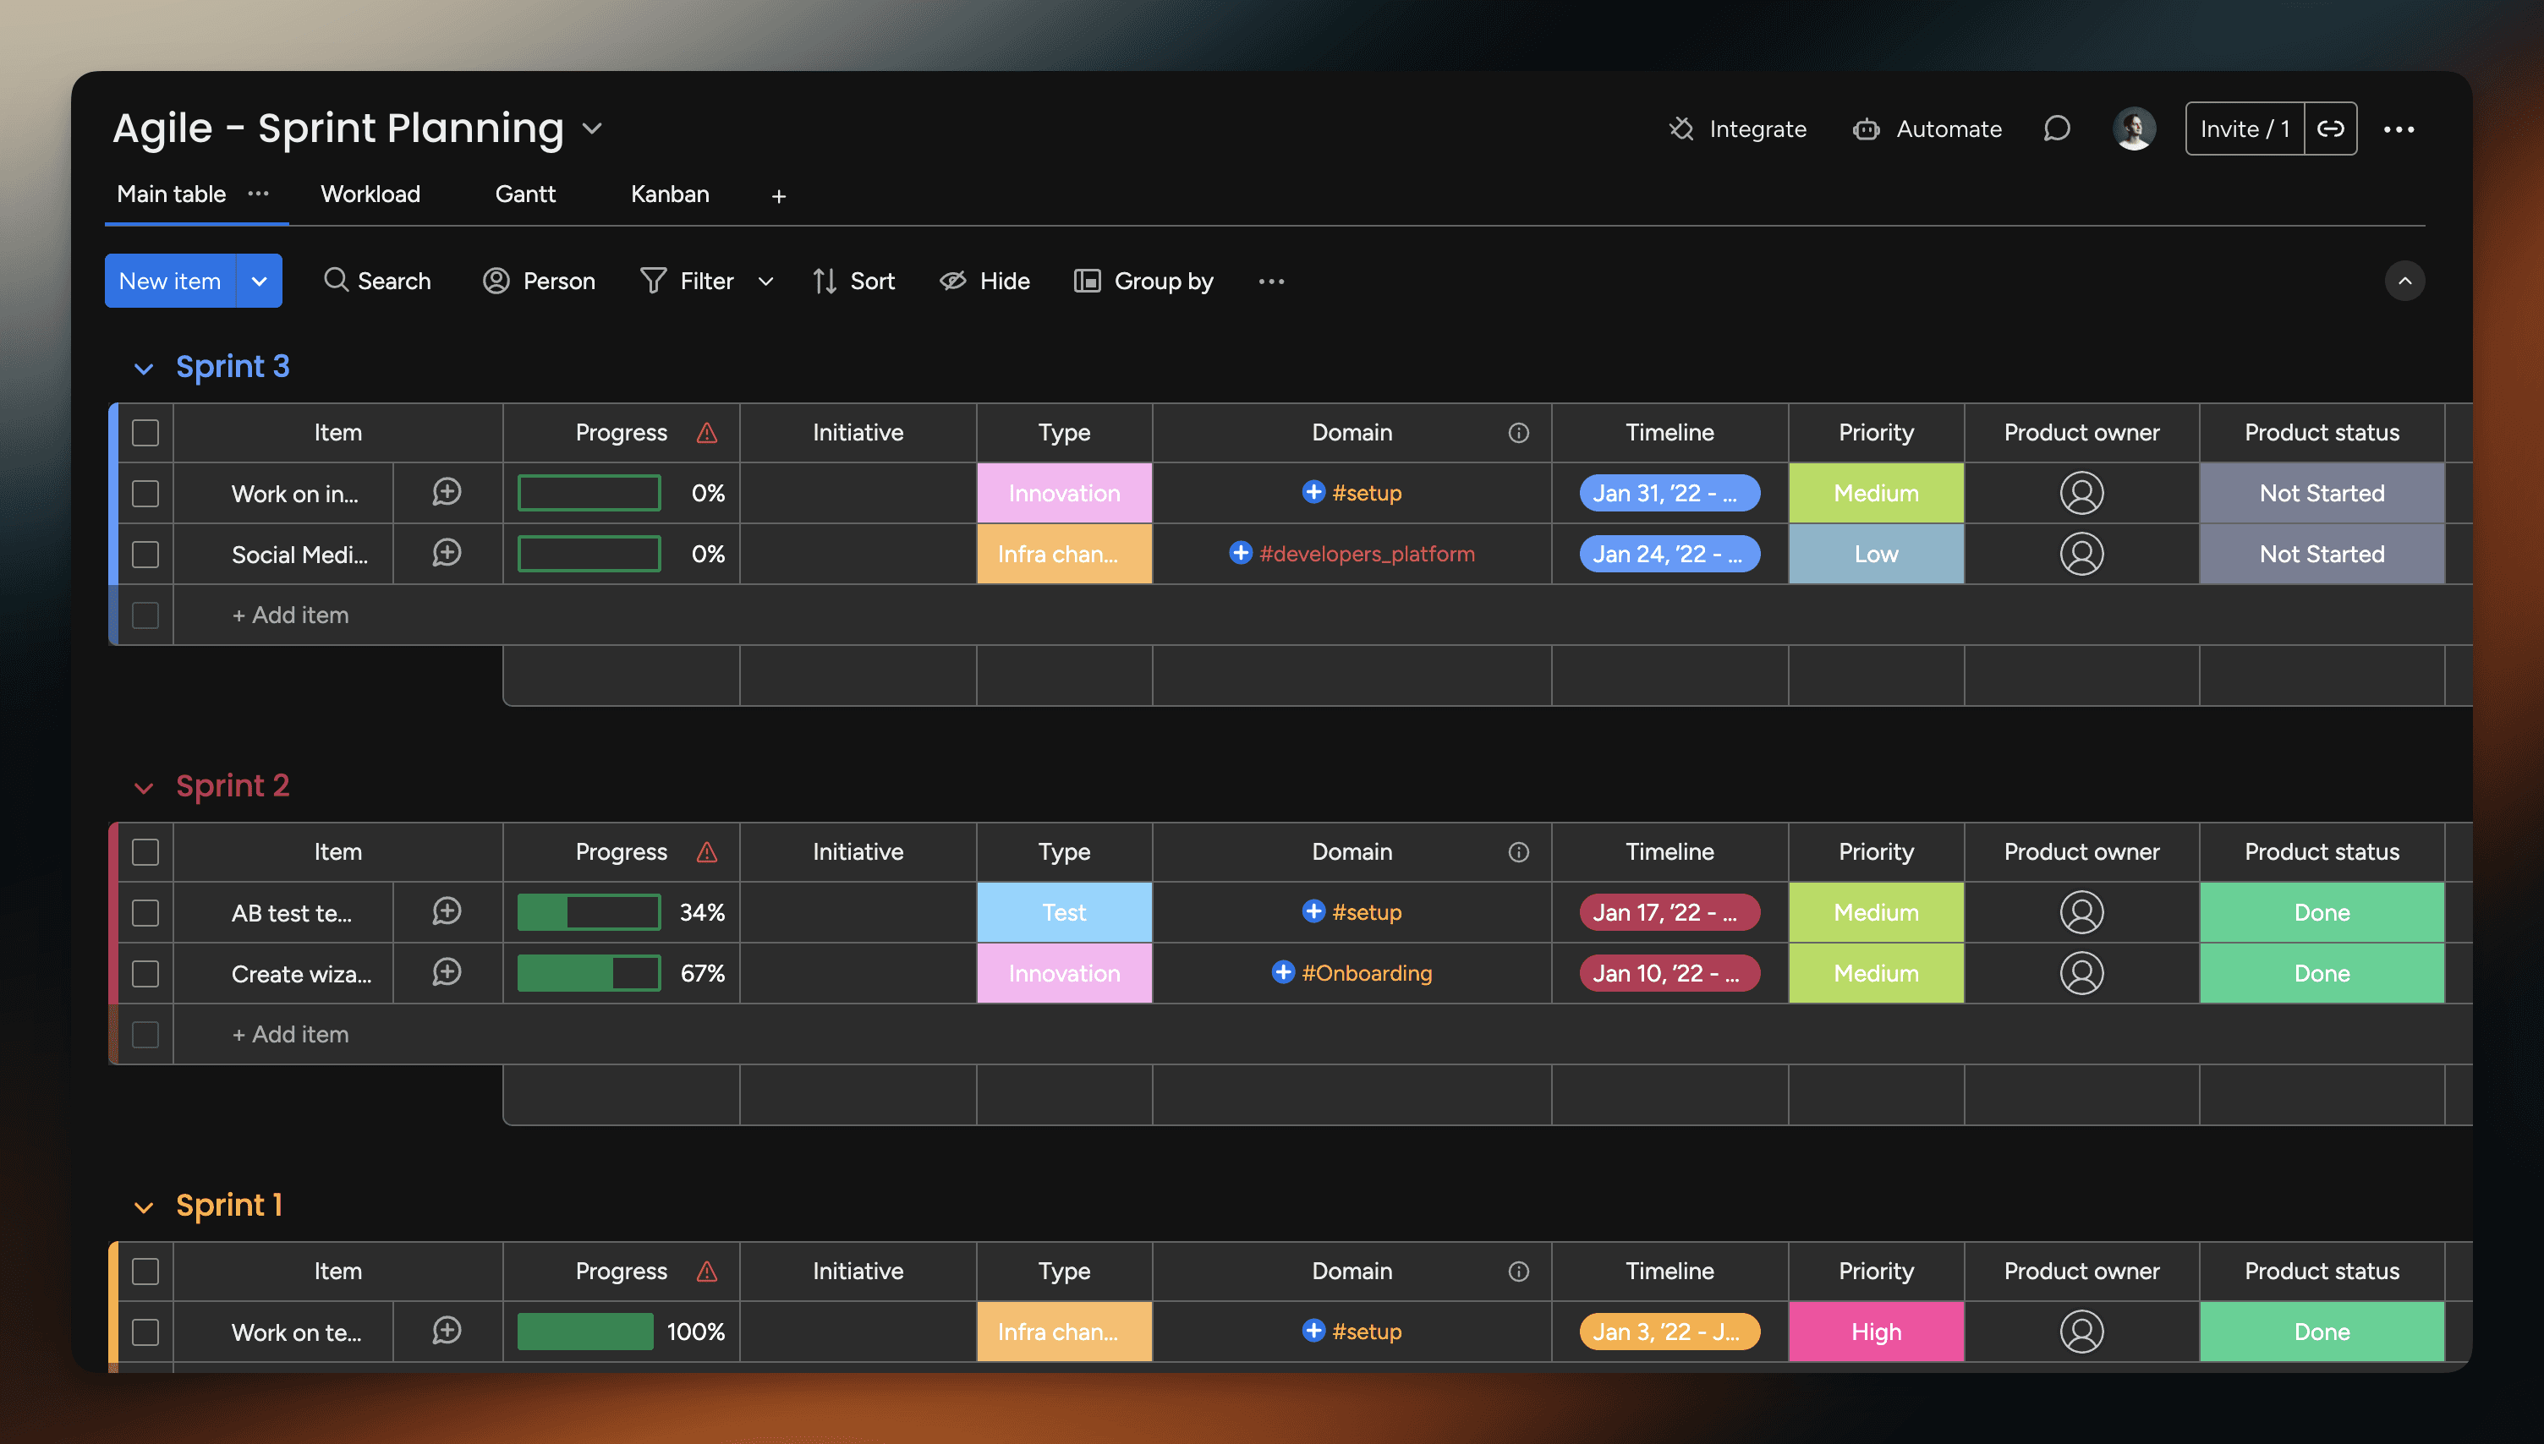The width and height of the screenshot is (2544, 1444).
Task: Click + Add item in Sprint 2
Action: tap(291, 1035)
